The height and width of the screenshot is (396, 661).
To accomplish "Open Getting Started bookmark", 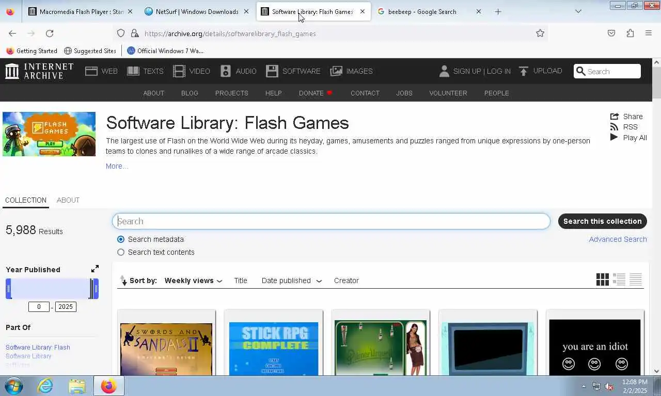I will [32, 51].
